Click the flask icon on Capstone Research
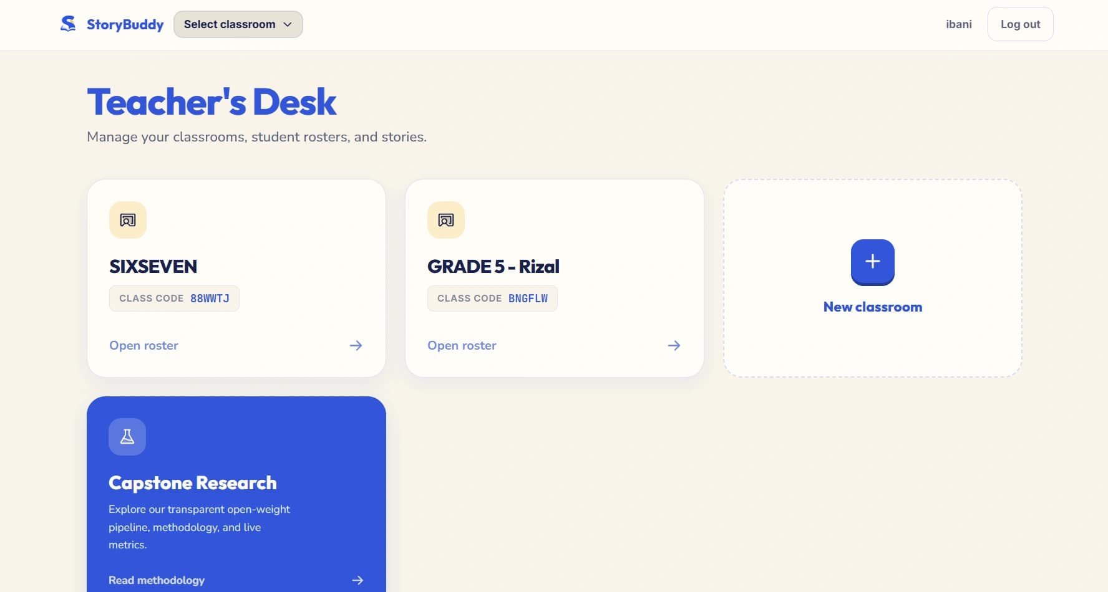The height and width of the screenshot is (592, 1108). point(127,437)
